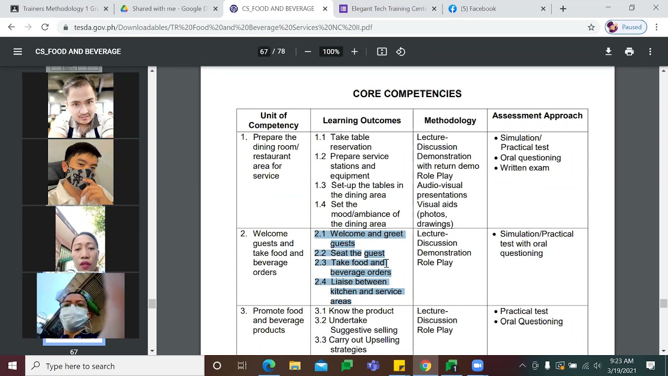Open the Zoom app on taskbar
This screenshot has width=668, height=376.
click(478, 366)
